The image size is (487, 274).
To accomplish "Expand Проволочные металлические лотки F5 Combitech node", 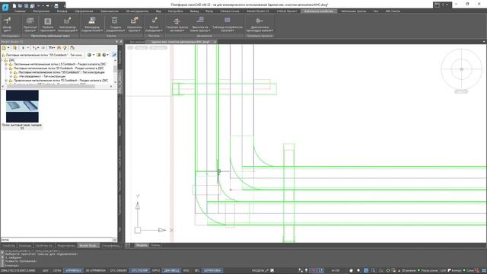I will click(x=6, y=81).
